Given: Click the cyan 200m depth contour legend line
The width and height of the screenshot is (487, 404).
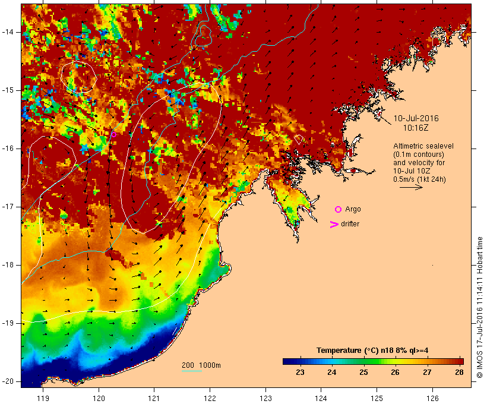Looking at the screenshot, I should 192,371.
